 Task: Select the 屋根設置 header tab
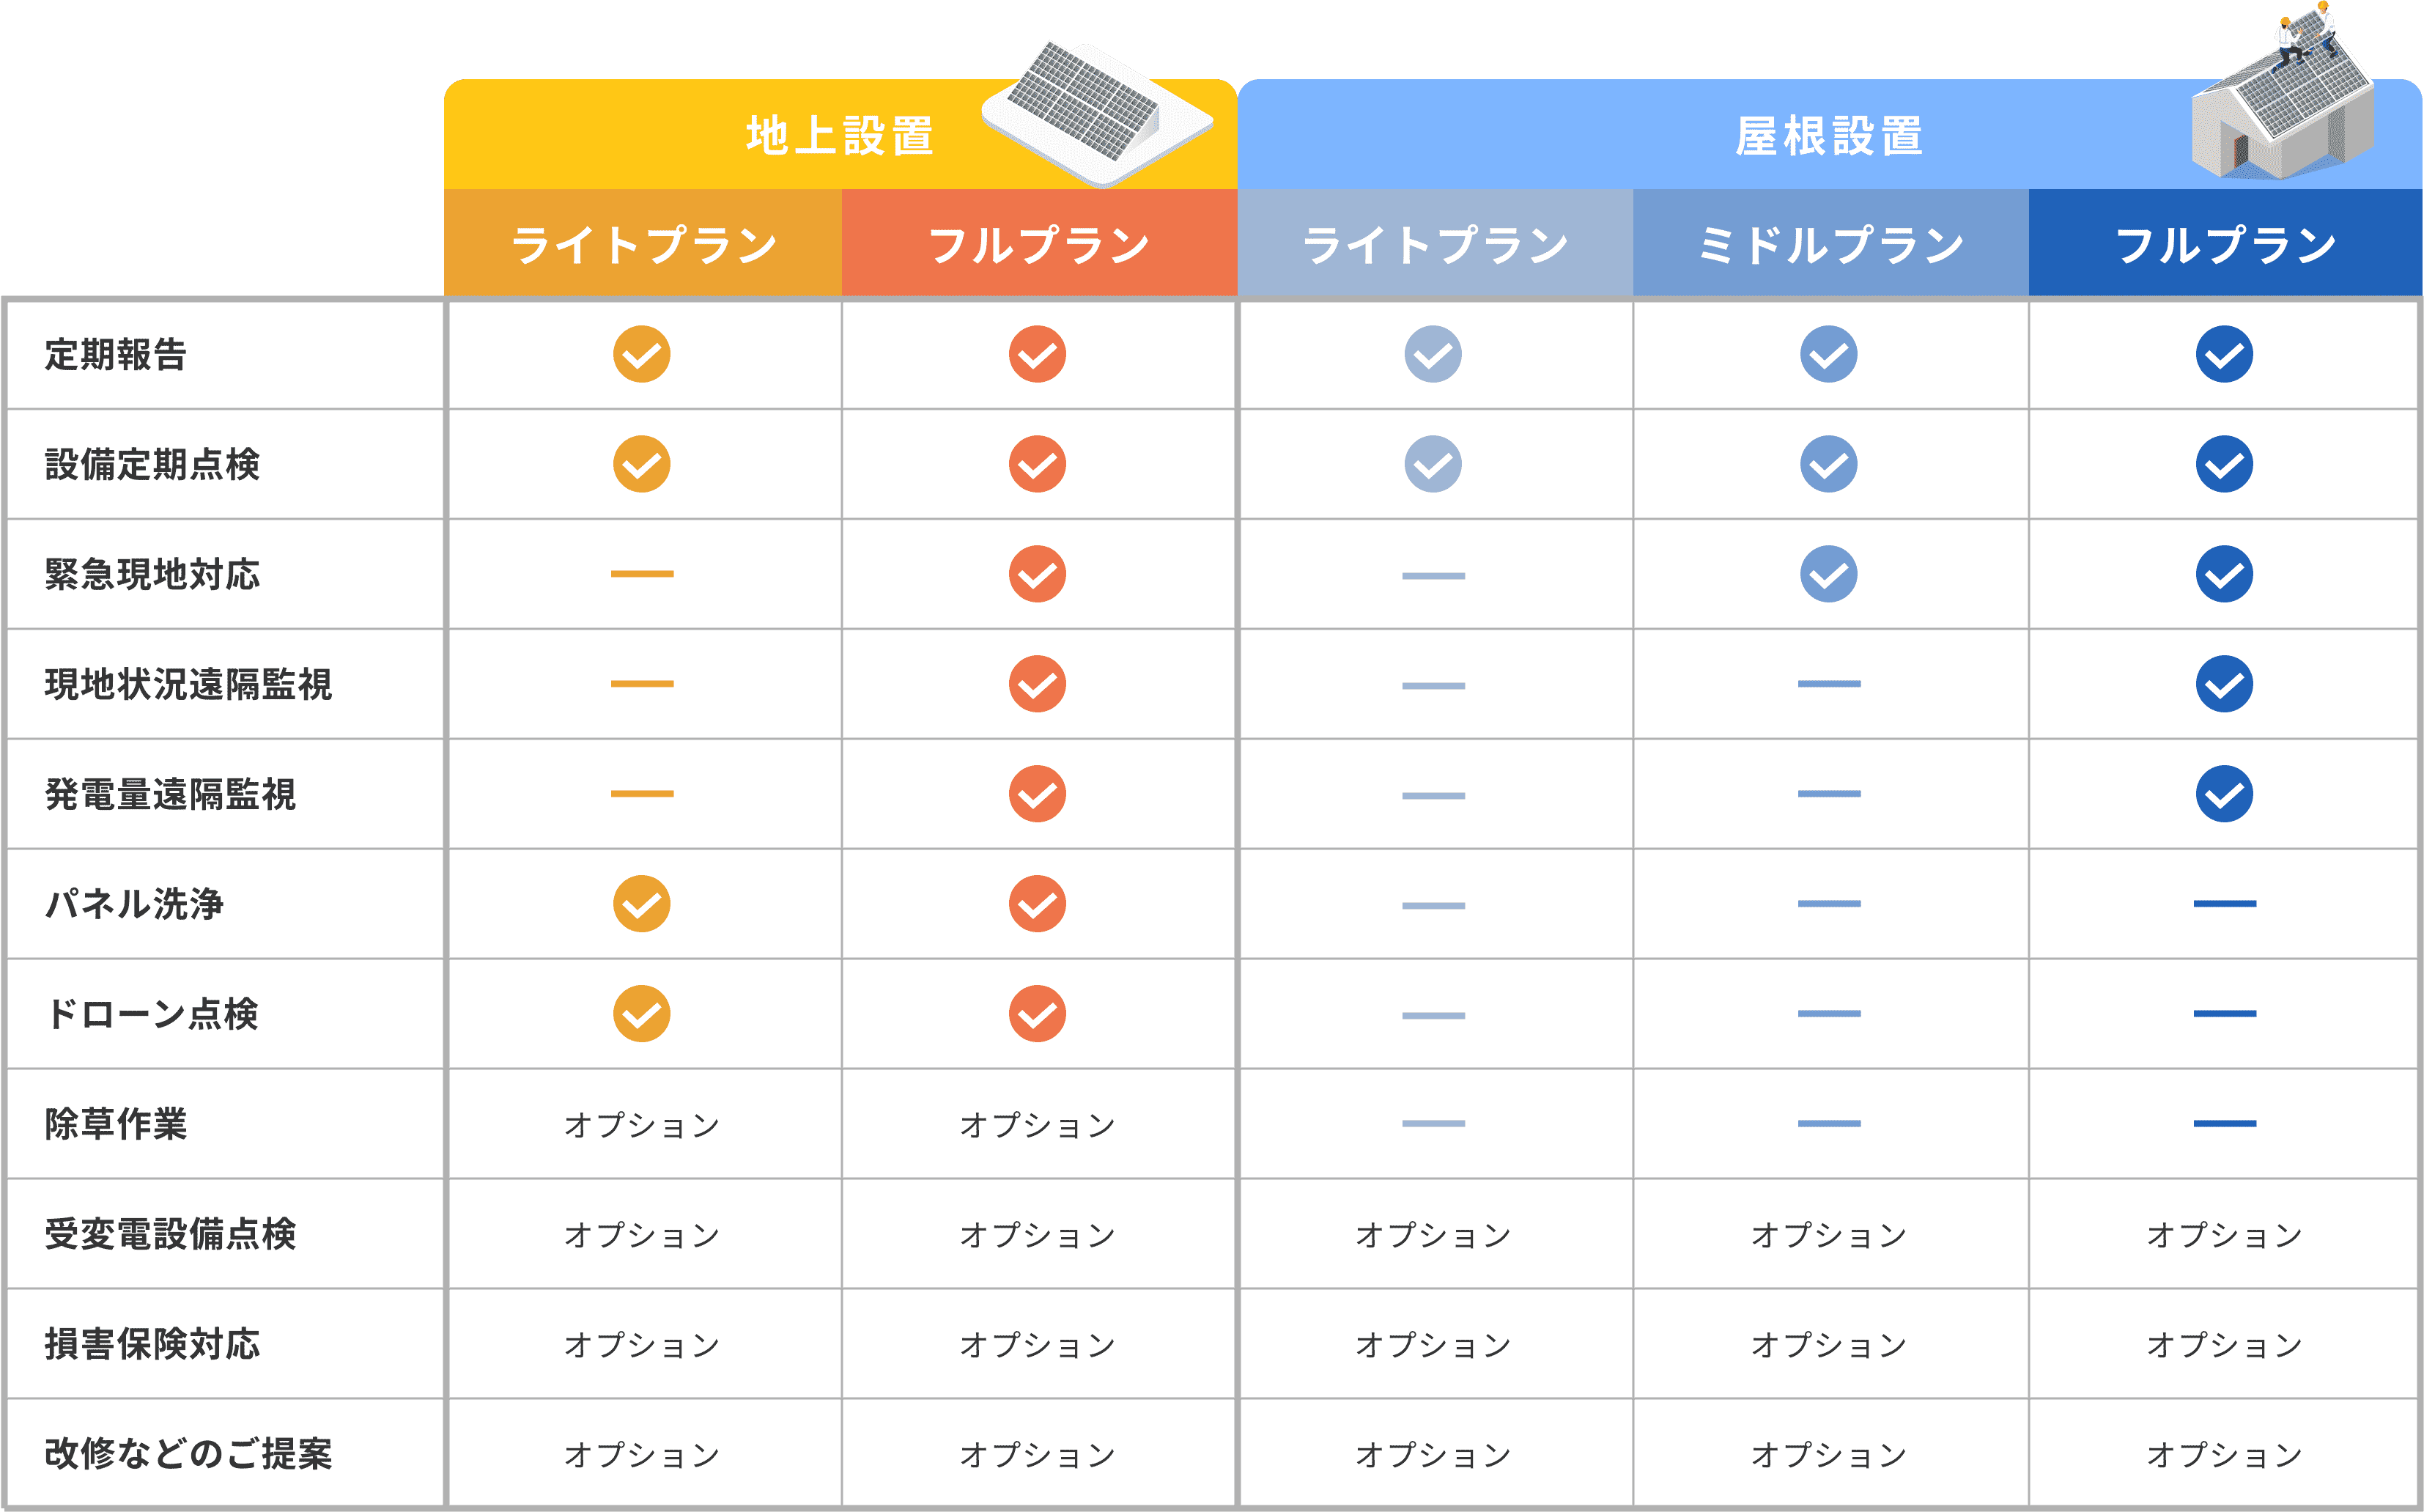pyautogui.click(x=1829, y=135)
